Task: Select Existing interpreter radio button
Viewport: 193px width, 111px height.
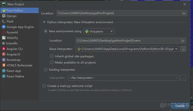Action: click(46, 70)
